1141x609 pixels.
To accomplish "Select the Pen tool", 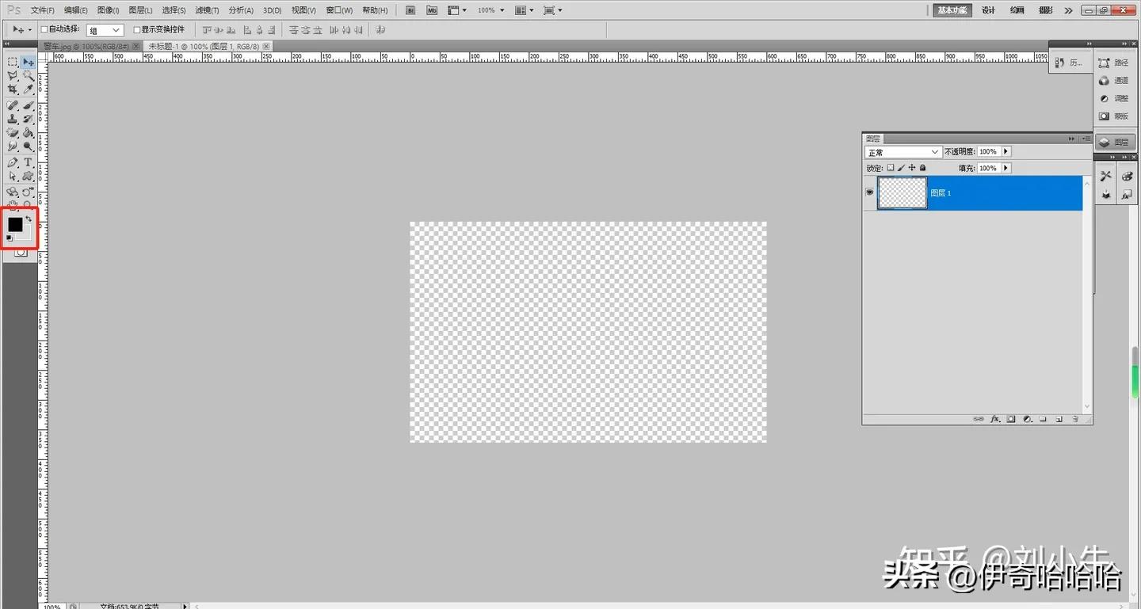I will pos(13,162).
